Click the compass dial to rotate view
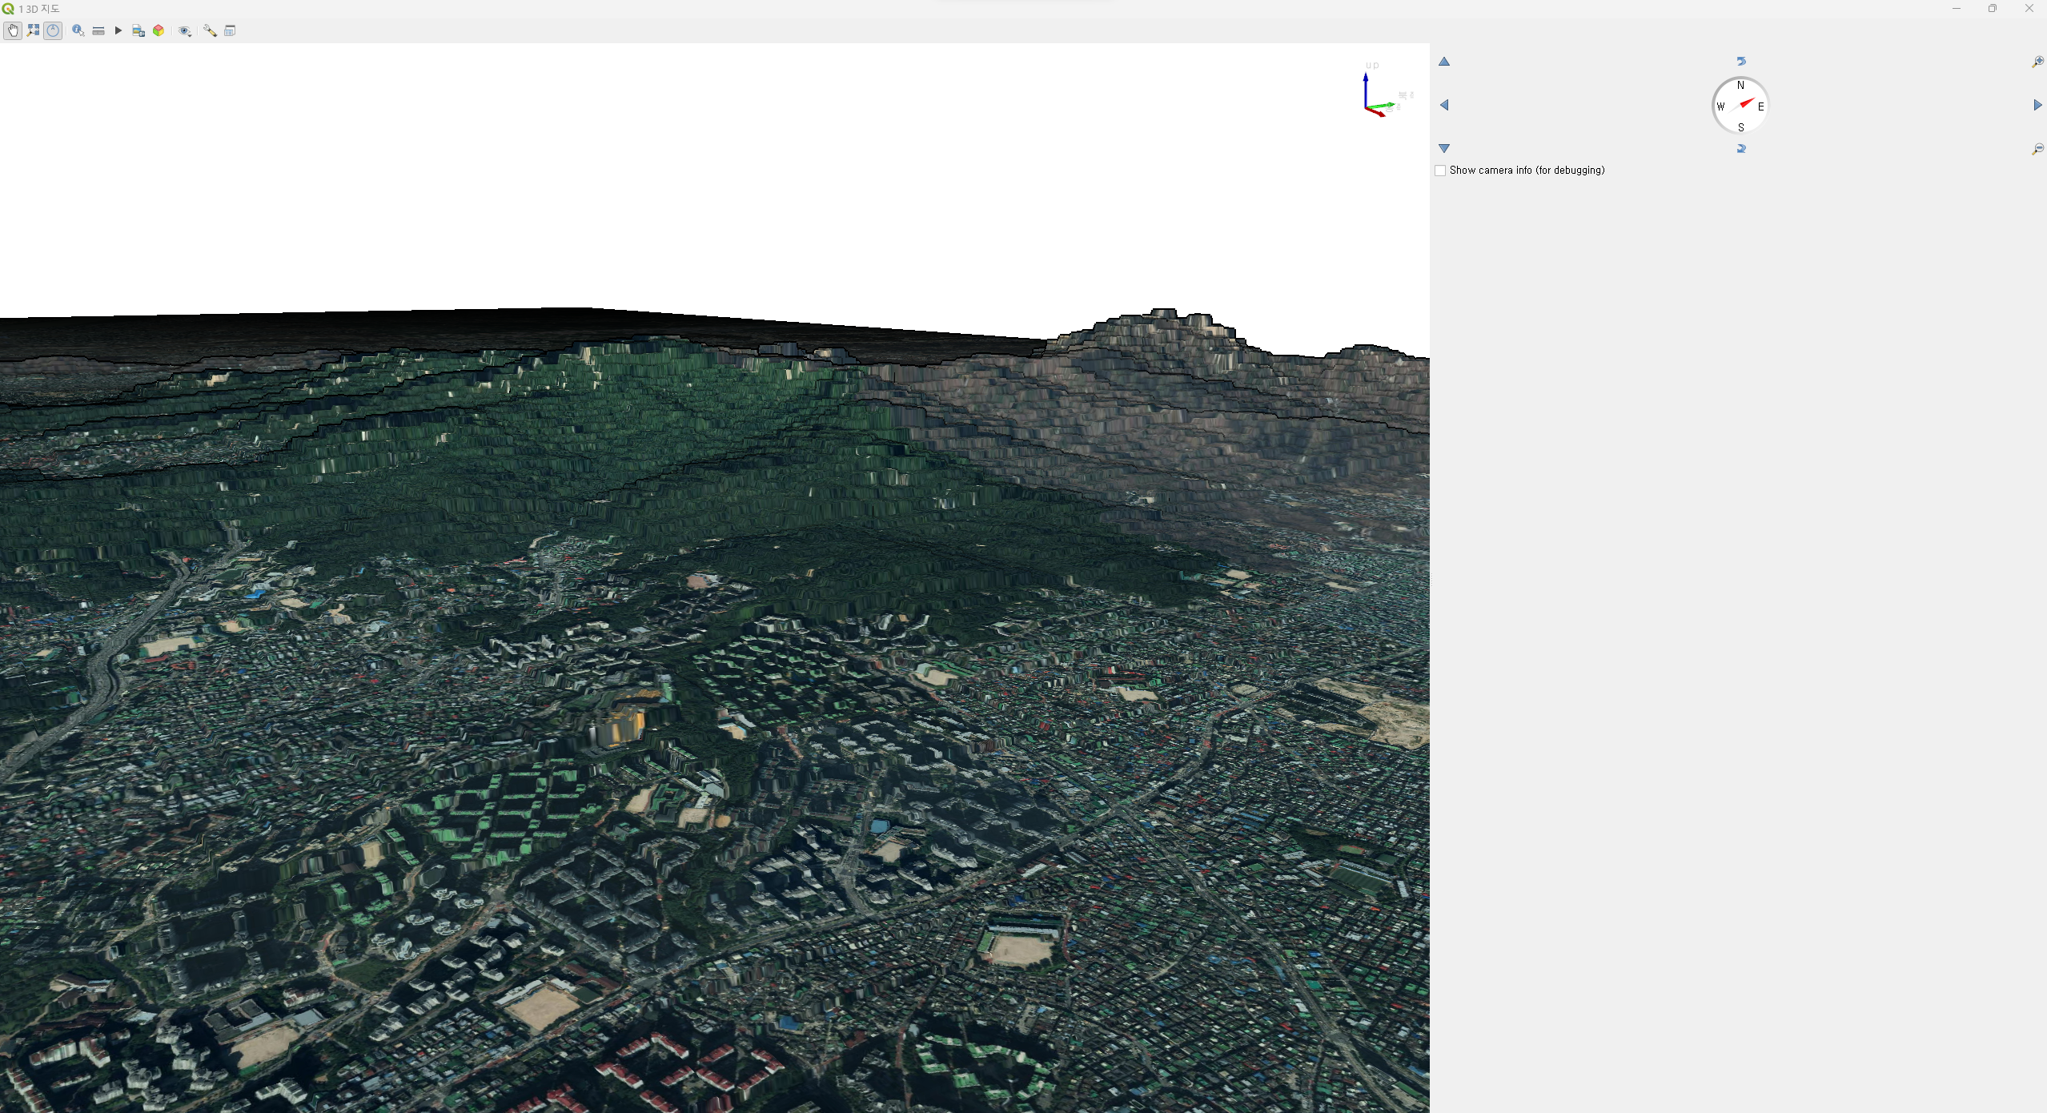This screenshot has width=2047, height=1113. pos(1740,105)
